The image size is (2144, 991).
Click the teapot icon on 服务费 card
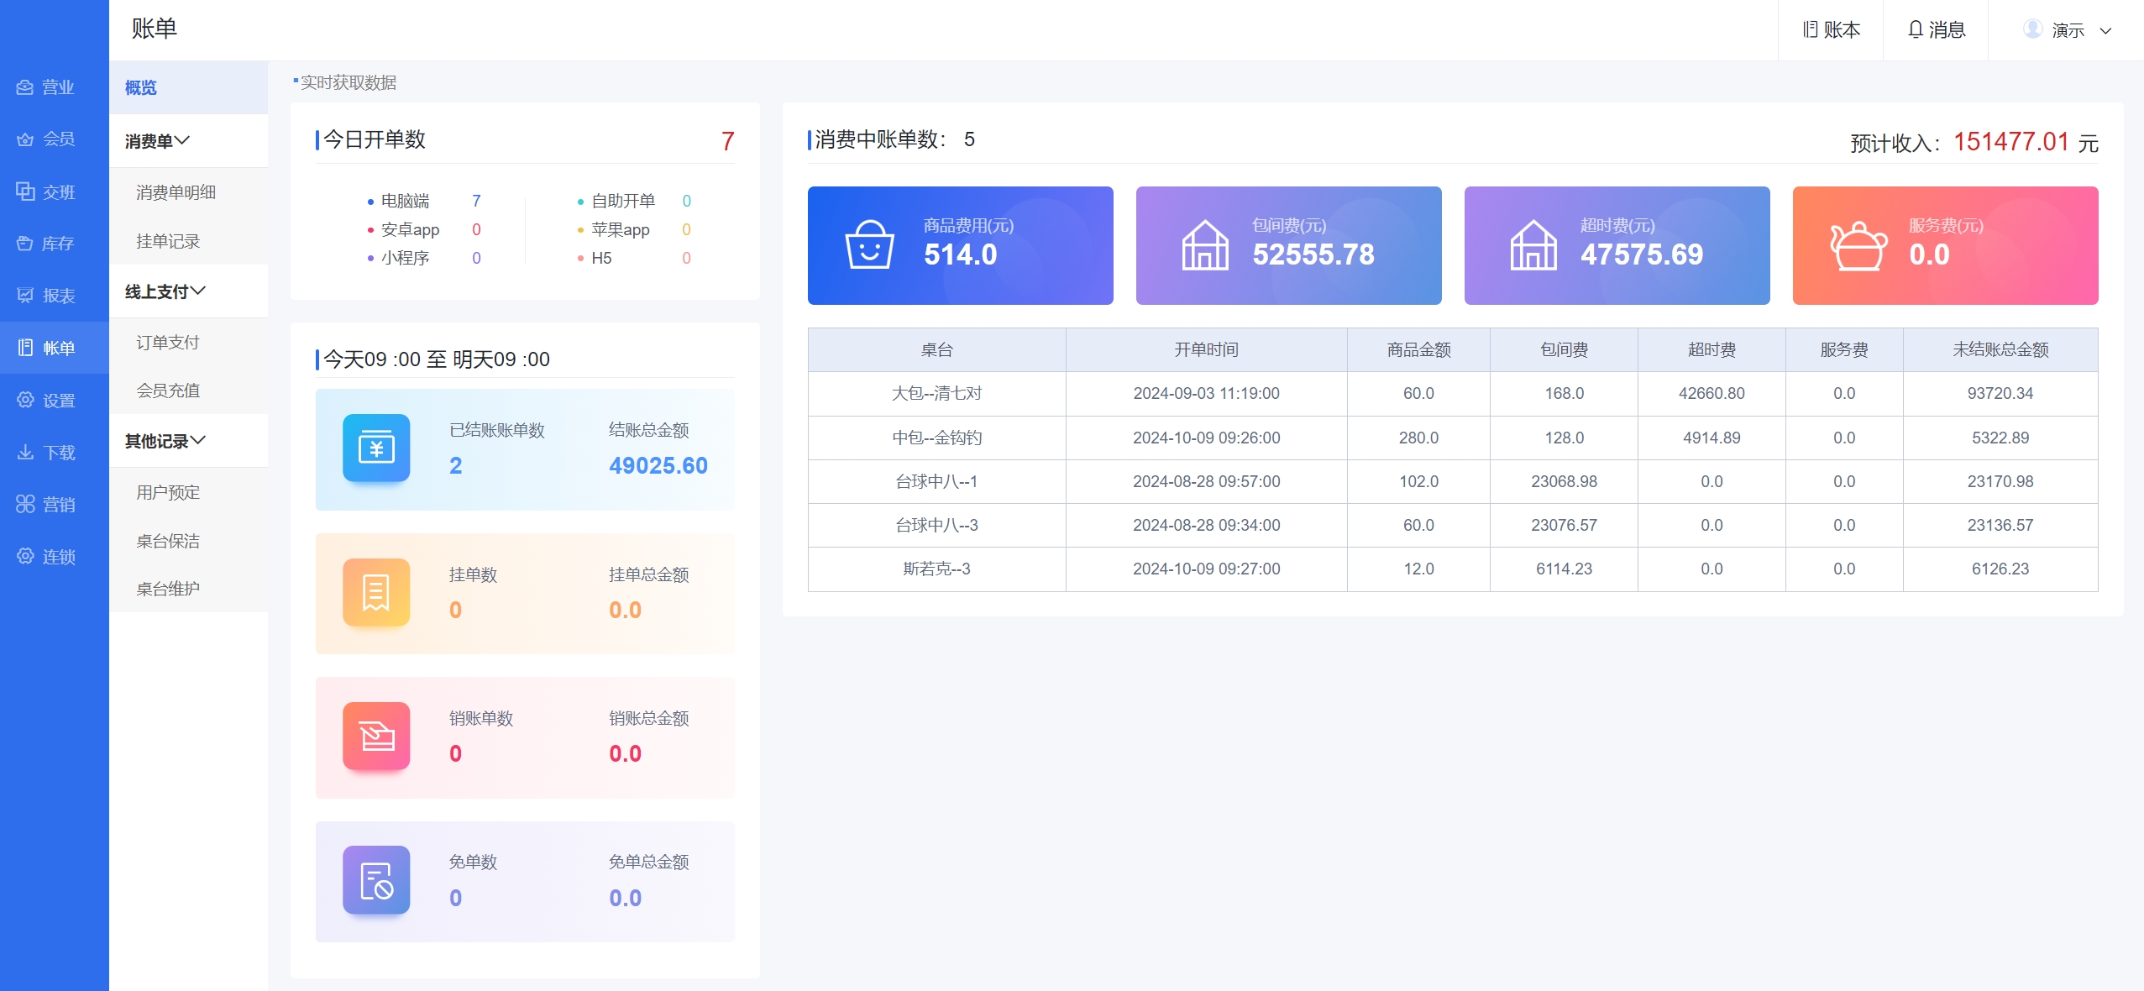pyautogui.click(x=1858, y=244)
